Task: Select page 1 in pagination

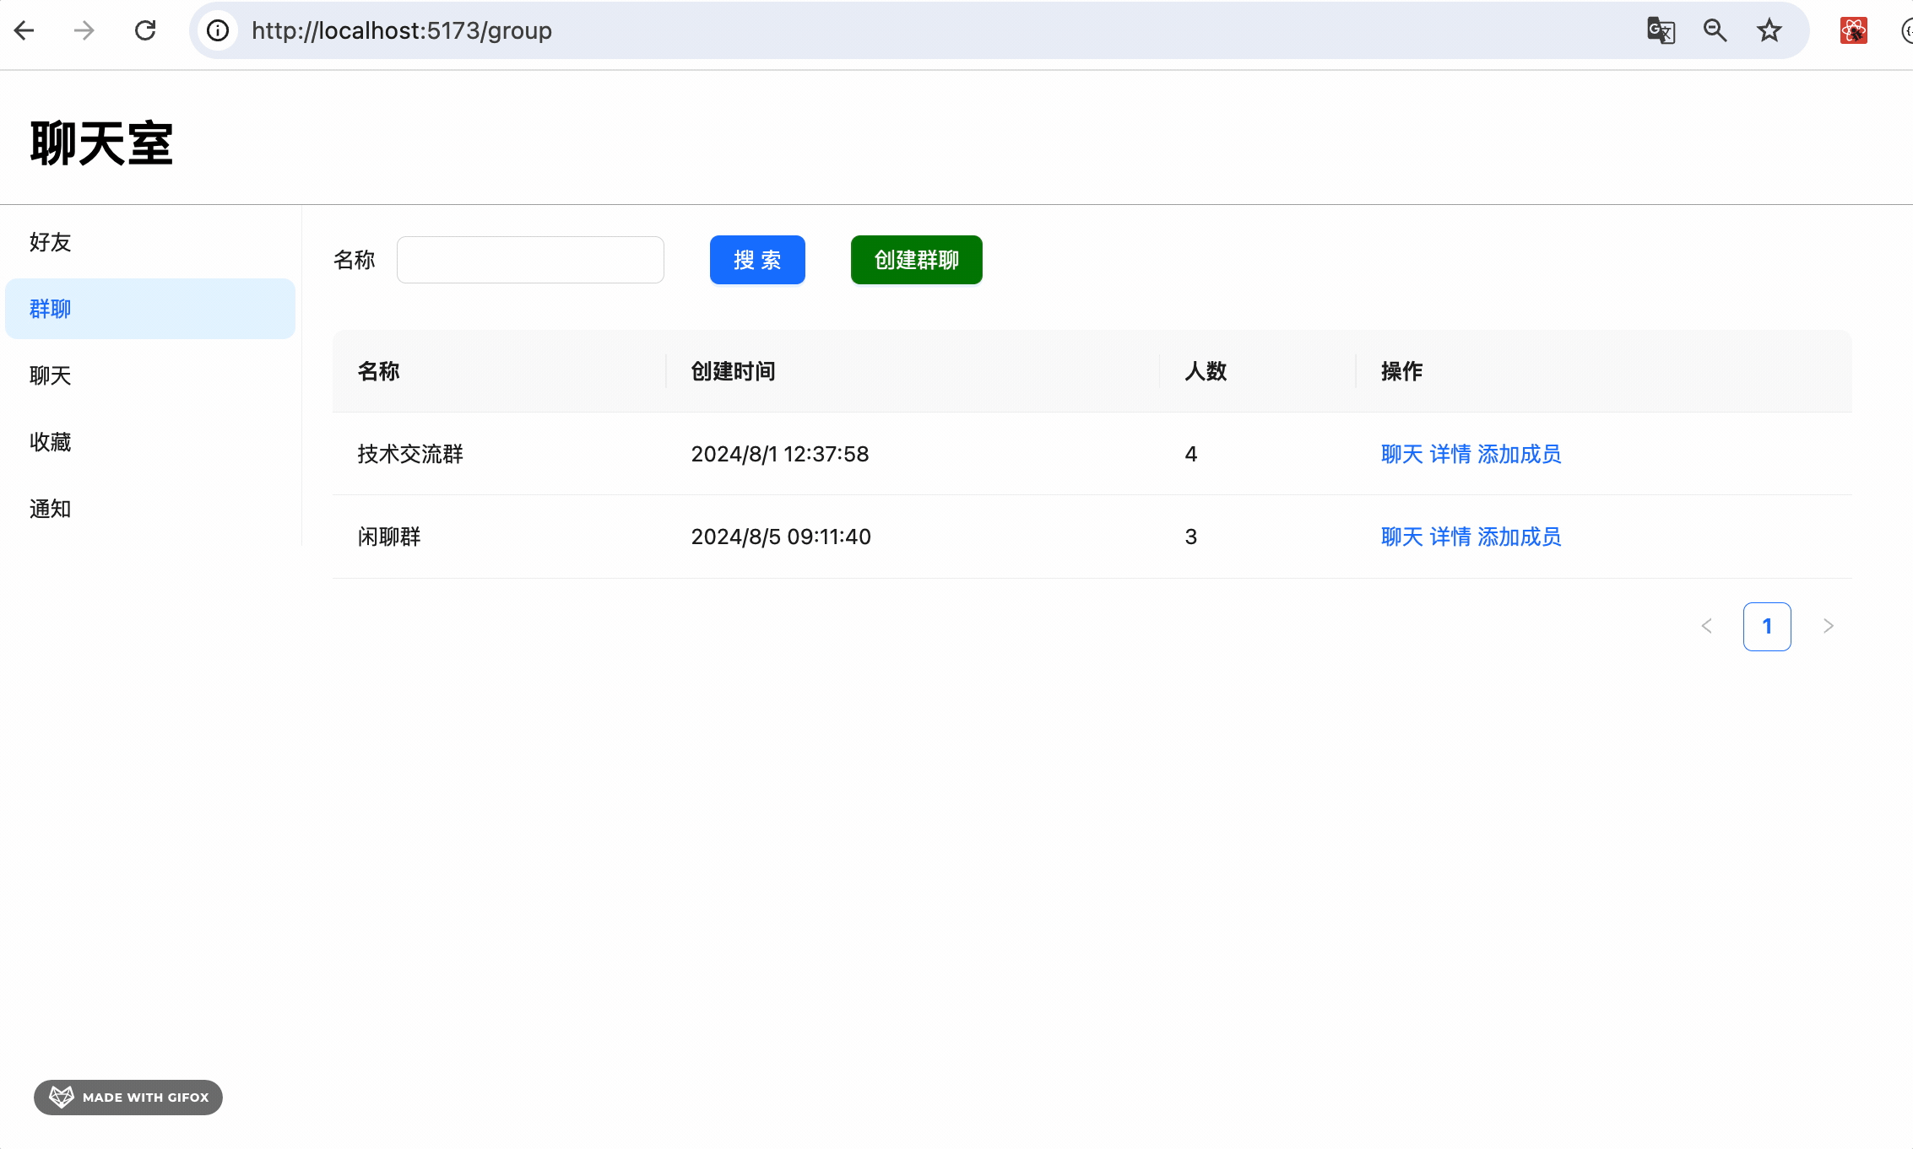Action: [1767, 626]
